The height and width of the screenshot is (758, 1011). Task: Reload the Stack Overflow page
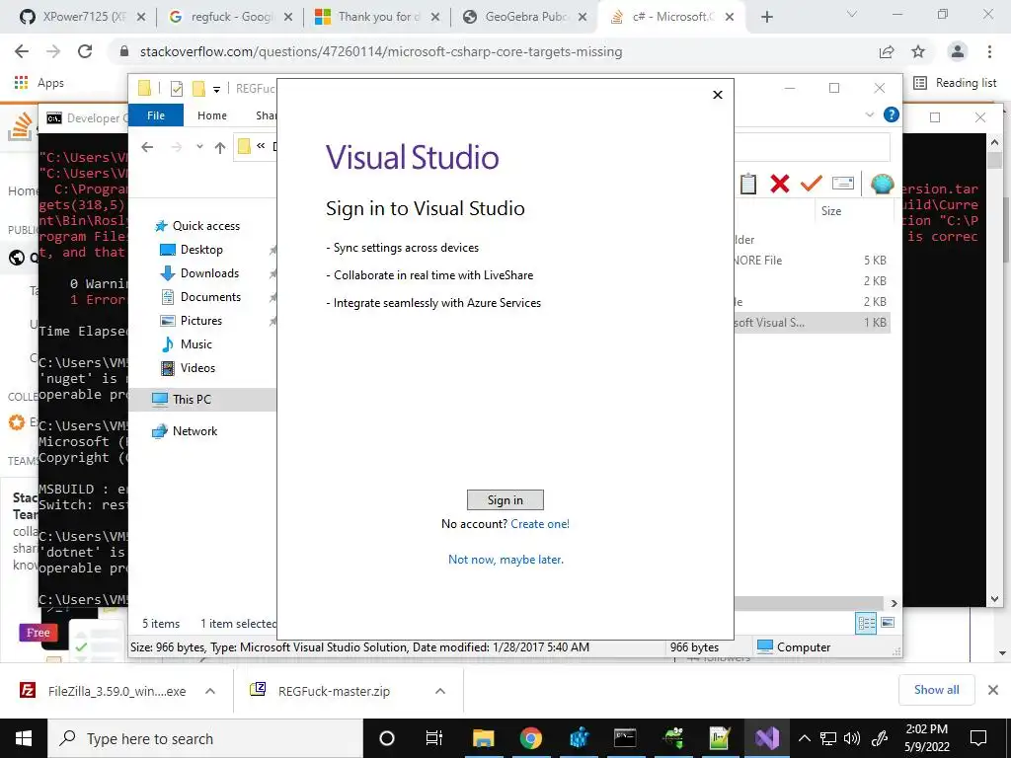(x=85, y=51)
